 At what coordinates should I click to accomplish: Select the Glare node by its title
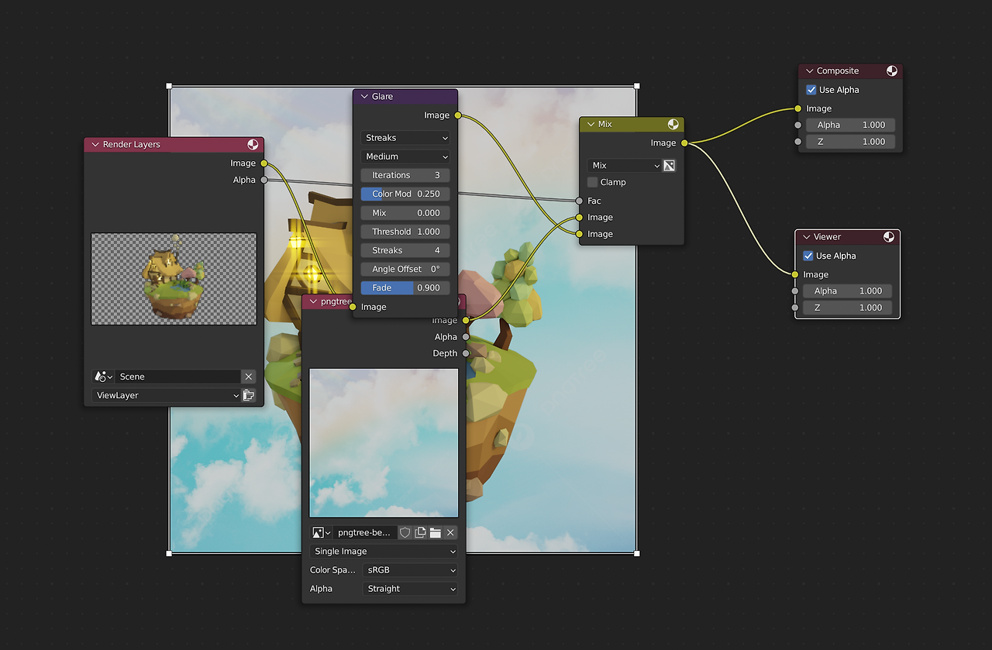[383, 96]
